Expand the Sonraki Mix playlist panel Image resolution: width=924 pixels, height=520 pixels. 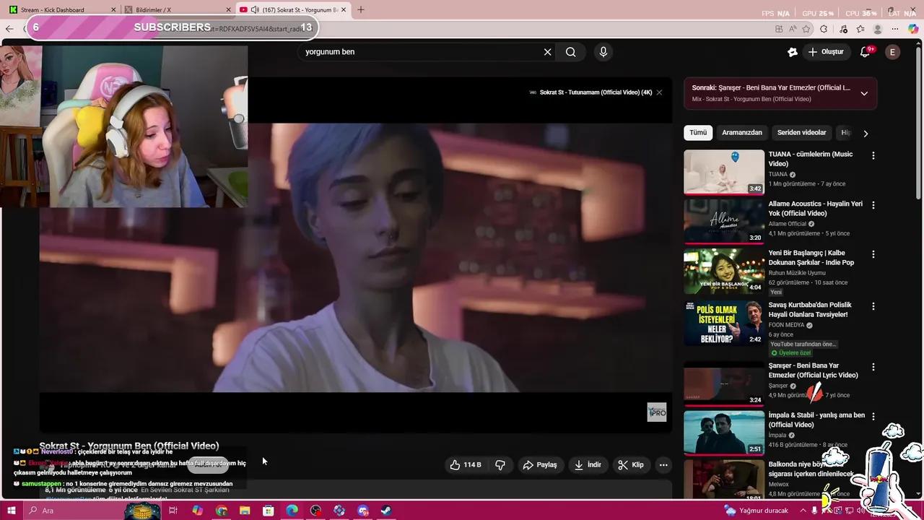864,93
